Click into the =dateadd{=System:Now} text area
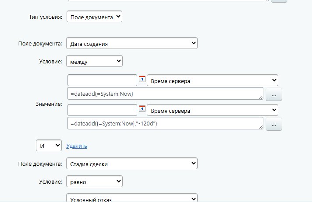Viewport: 312px width, 202px height. [164, 94]
